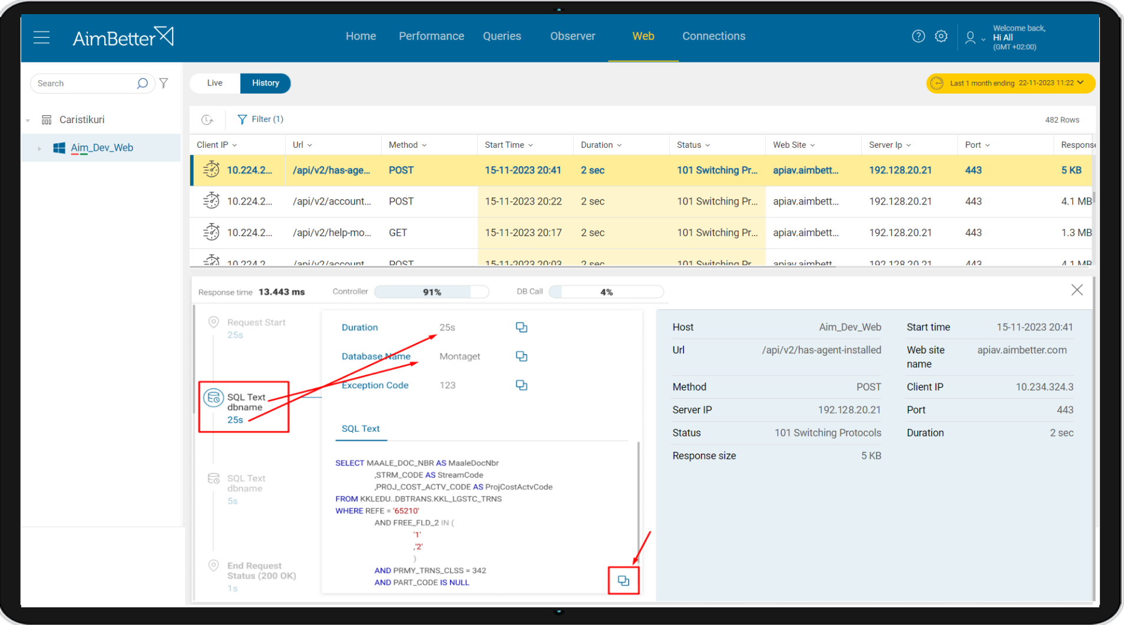This screenshot has width=1124, height=625.
Task: Select the /api/v2/help-mo... row URL
Action: click(332, 233)
